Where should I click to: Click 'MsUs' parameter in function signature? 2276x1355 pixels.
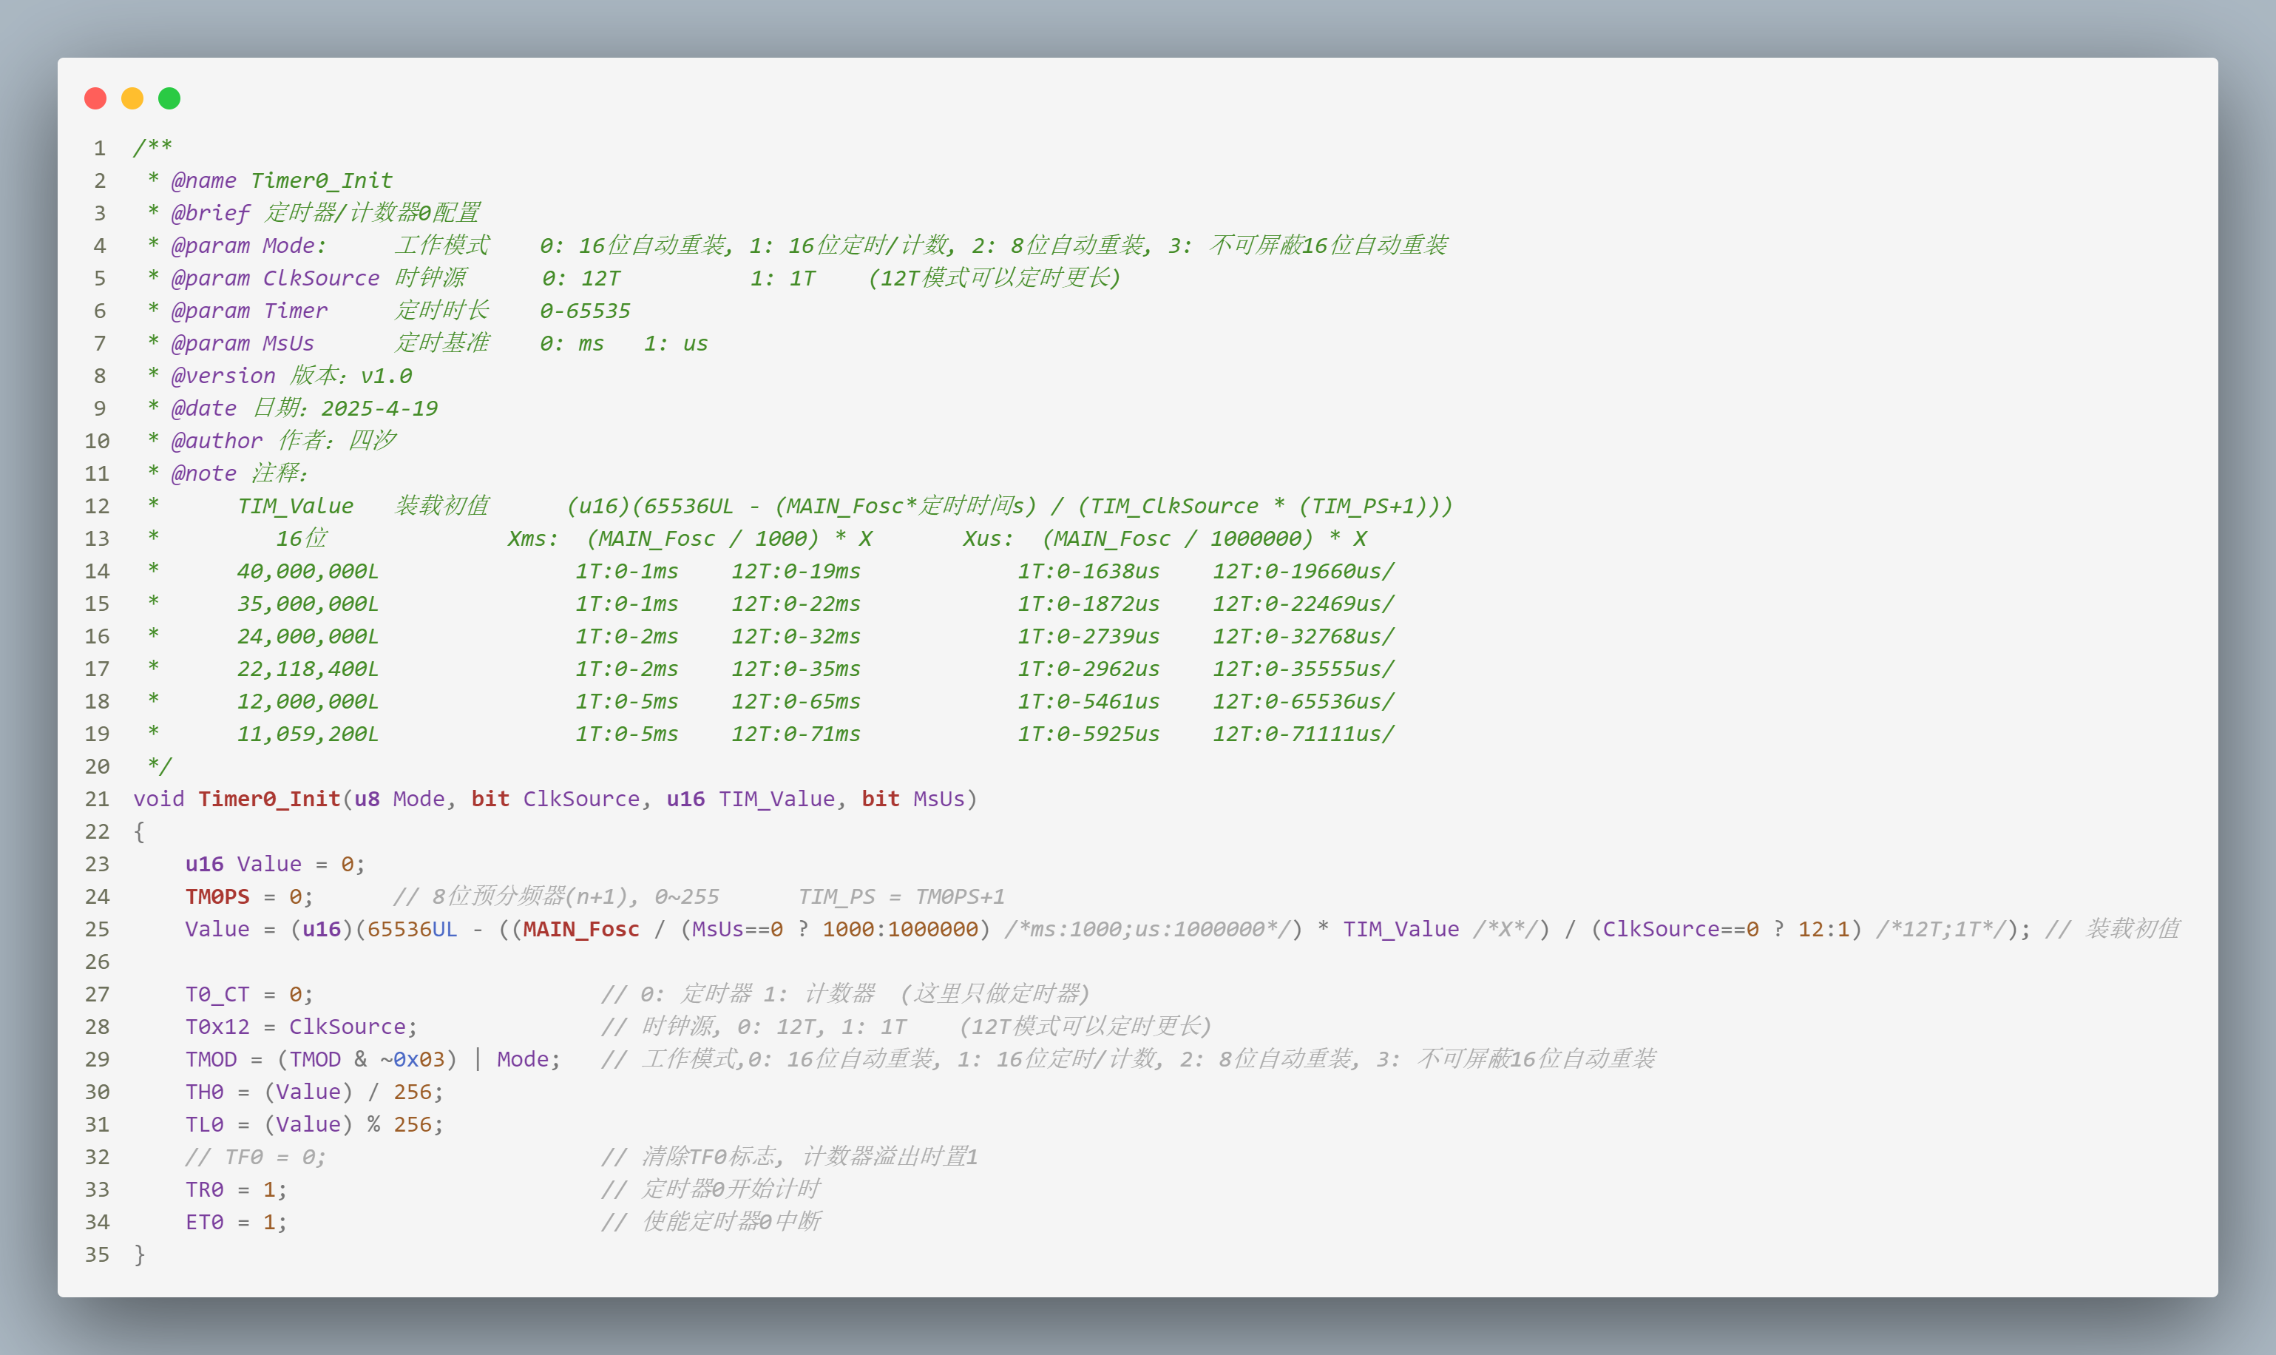[939, 799]
